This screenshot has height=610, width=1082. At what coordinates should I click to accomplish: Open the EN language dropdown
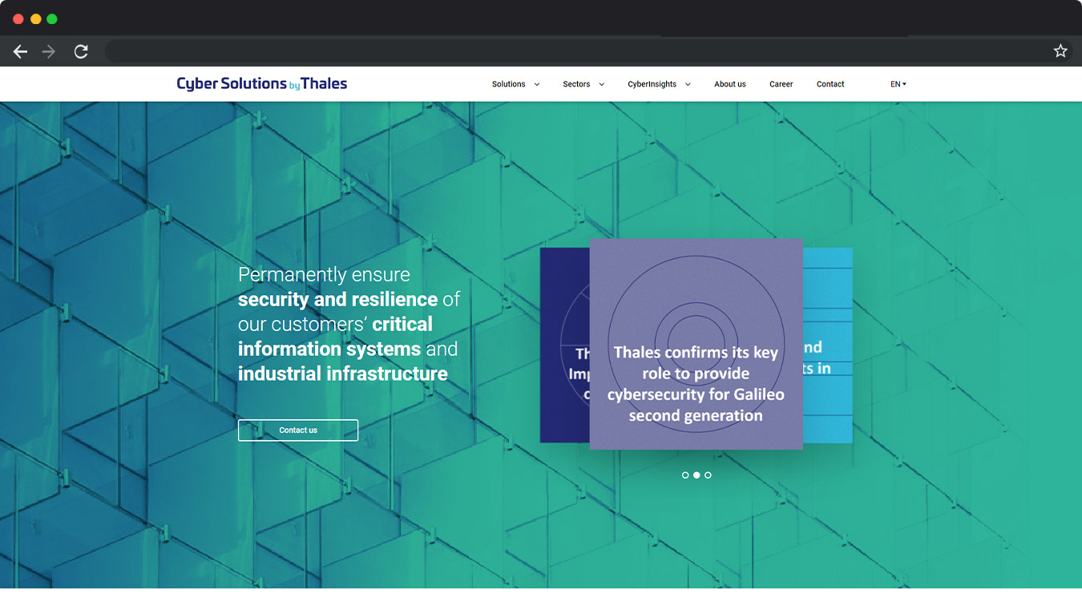pos(898,84)
